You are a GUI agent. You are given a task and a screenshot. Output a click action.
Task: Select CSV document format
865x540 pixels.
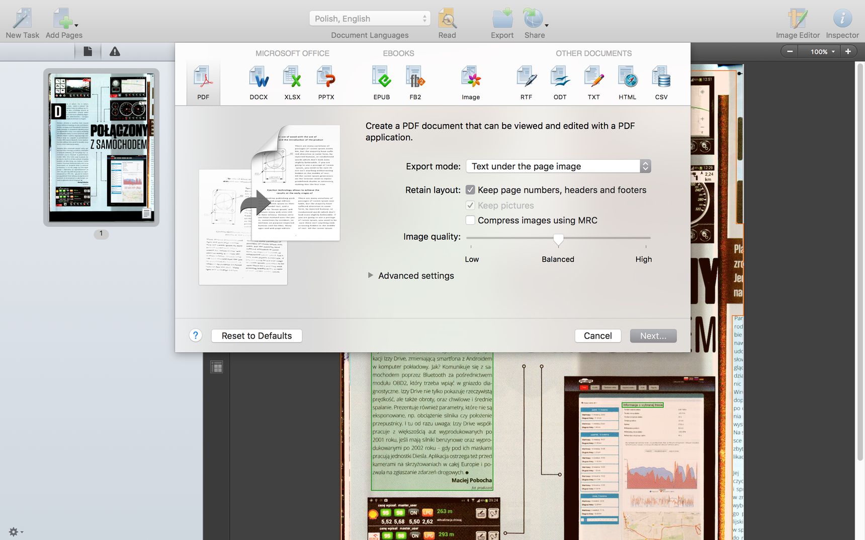click(661, 82)
